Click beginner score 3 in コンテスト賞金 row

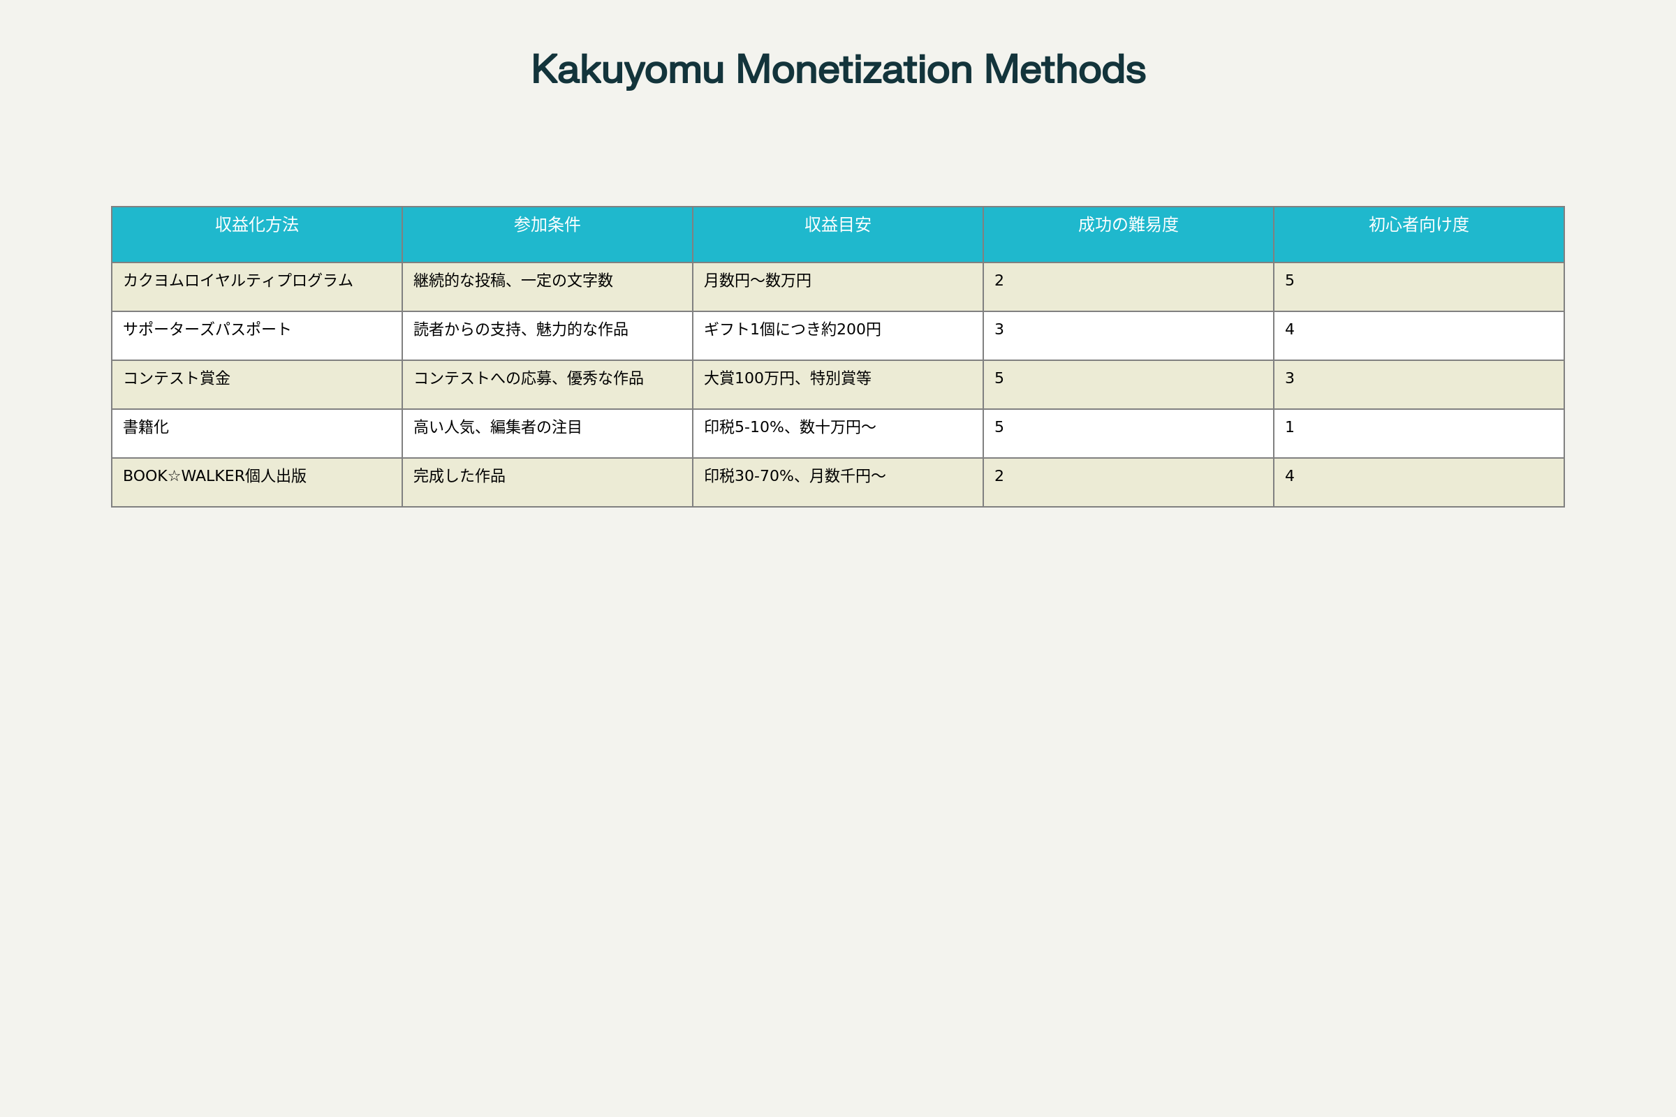[x=1419, y=385]
